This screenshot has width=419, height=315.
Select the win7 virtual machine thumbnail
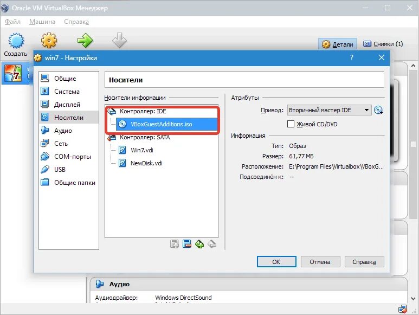click(x=13, y=73)
